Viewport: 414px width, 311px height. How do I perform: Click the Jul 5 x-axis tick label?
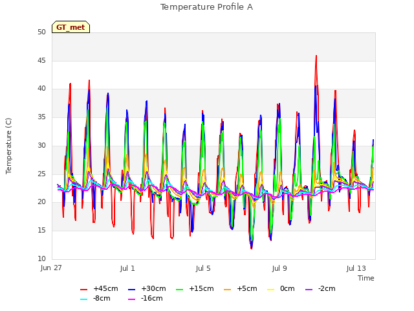(203, 268)
